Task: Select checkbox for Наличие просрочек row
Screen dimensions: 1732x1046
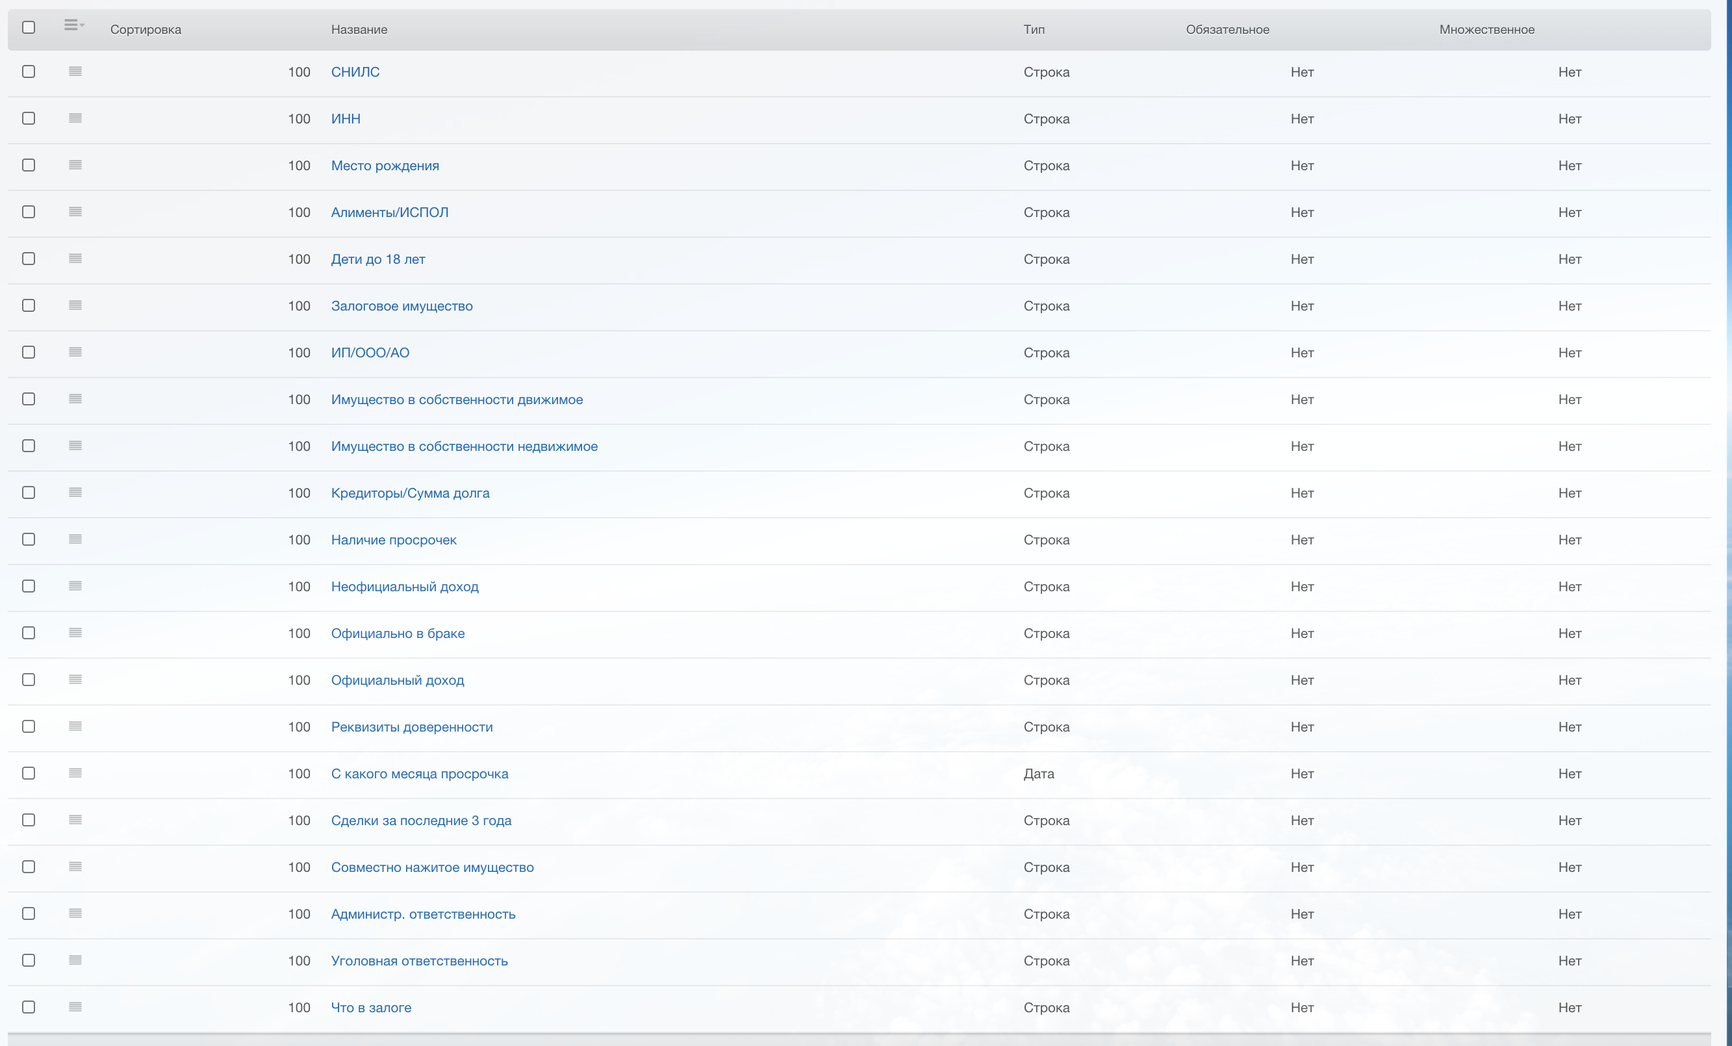Action: click(29, 539)
